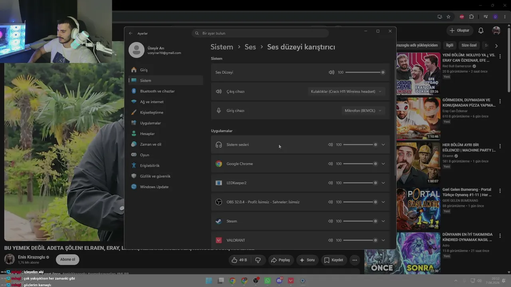Expand the Google Chrome mixer row
This screenshot has width=511, height=287.
tap(383, 164)
